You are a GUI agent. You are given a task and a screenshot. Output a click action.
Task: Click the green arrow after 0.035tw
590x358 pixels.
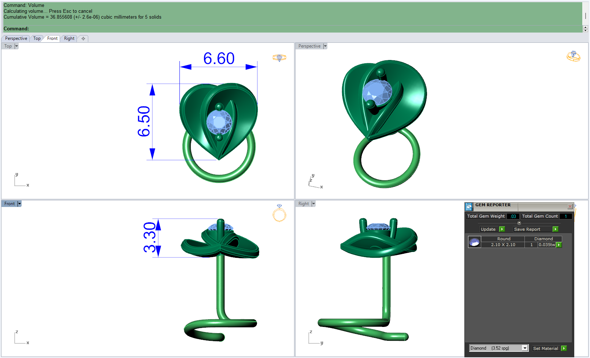[559, 245]
